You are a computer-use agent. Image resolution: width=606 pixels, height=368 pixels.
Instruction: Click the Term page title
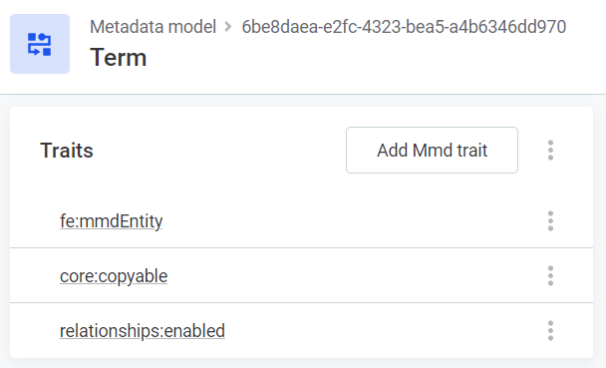pos(119,58)
